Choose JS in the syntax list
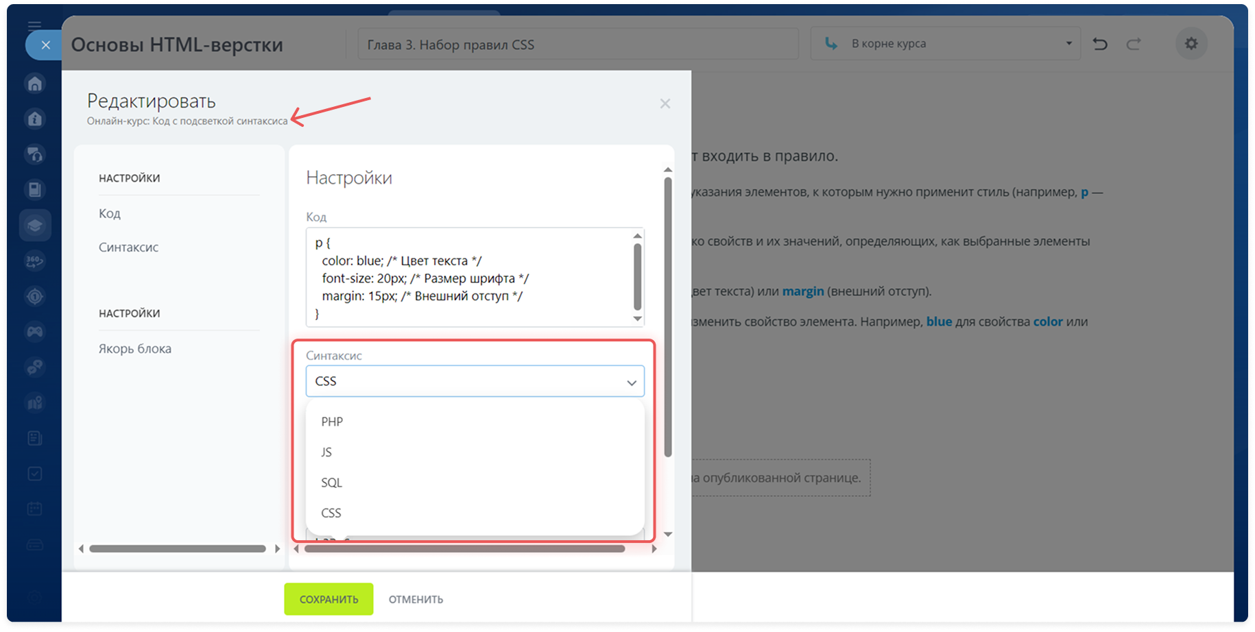 tap(326, 452)
